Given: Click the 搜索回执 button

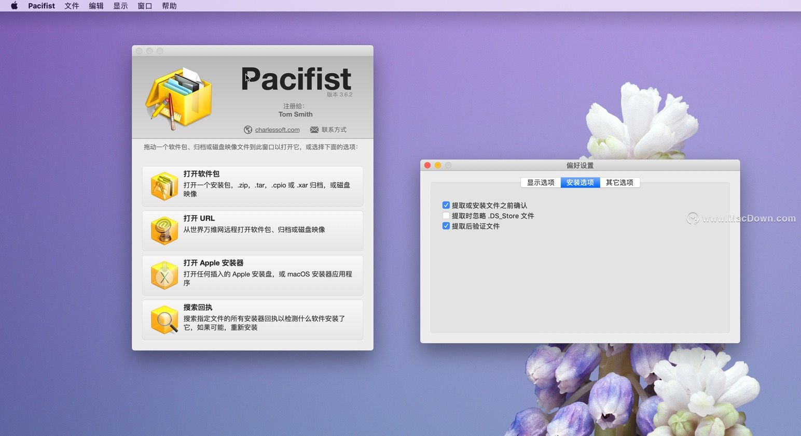Looking at the screenshot, I should (253, 320).
